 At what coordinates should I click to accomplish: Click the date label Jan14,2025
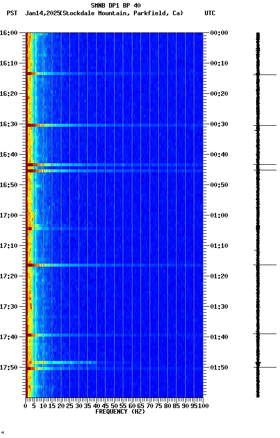43,13
